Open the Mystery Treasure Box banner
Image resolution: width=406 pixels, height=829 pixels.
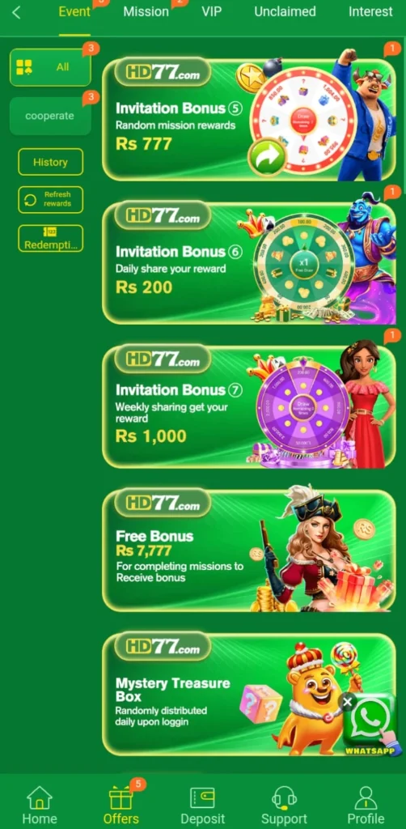click(248, 694)
